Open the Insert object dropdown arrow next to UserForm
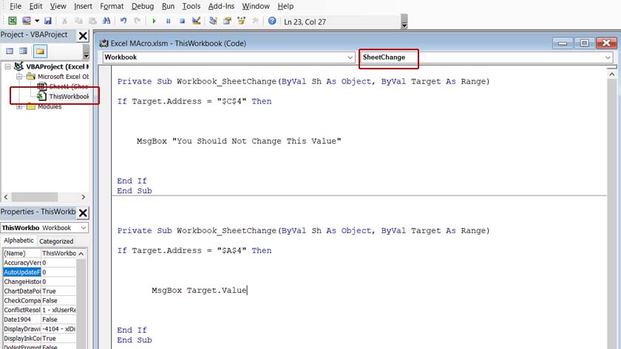This screenshot has height=349, width=621. pos(37,21)
